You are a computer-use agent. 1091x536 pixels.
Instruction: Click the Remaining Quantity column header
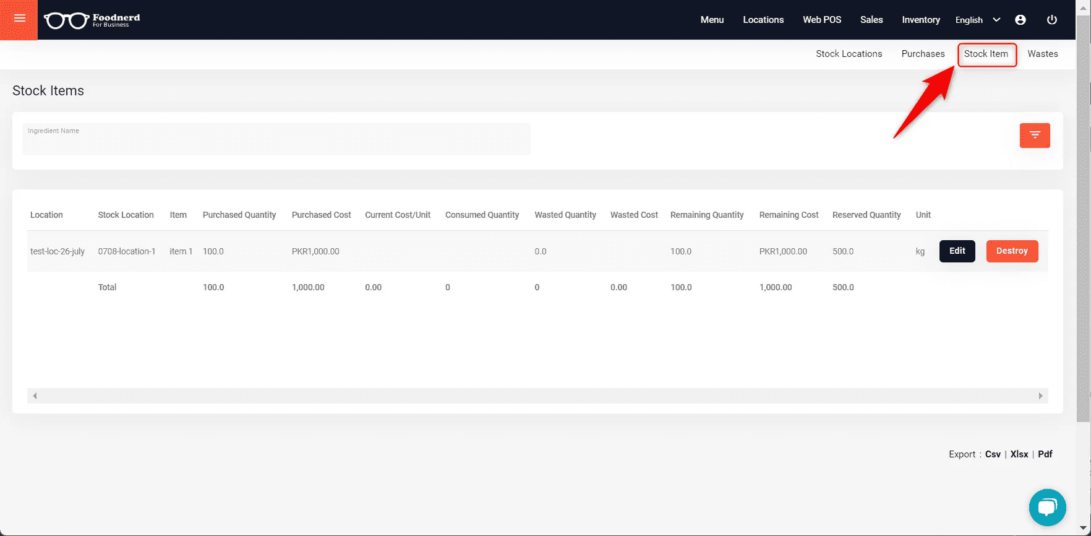(x=707, y=215)
